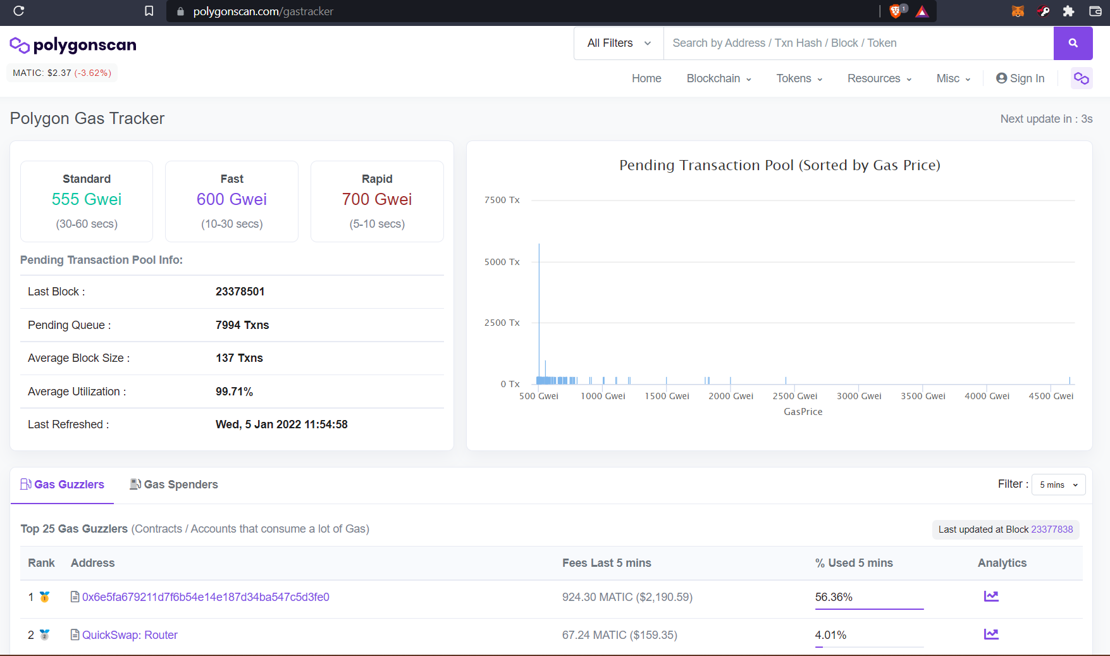The height and width of the screenshot is (656, 1110).
Task: Click Last Refreshed timestamp value
Action: point(281,424)
